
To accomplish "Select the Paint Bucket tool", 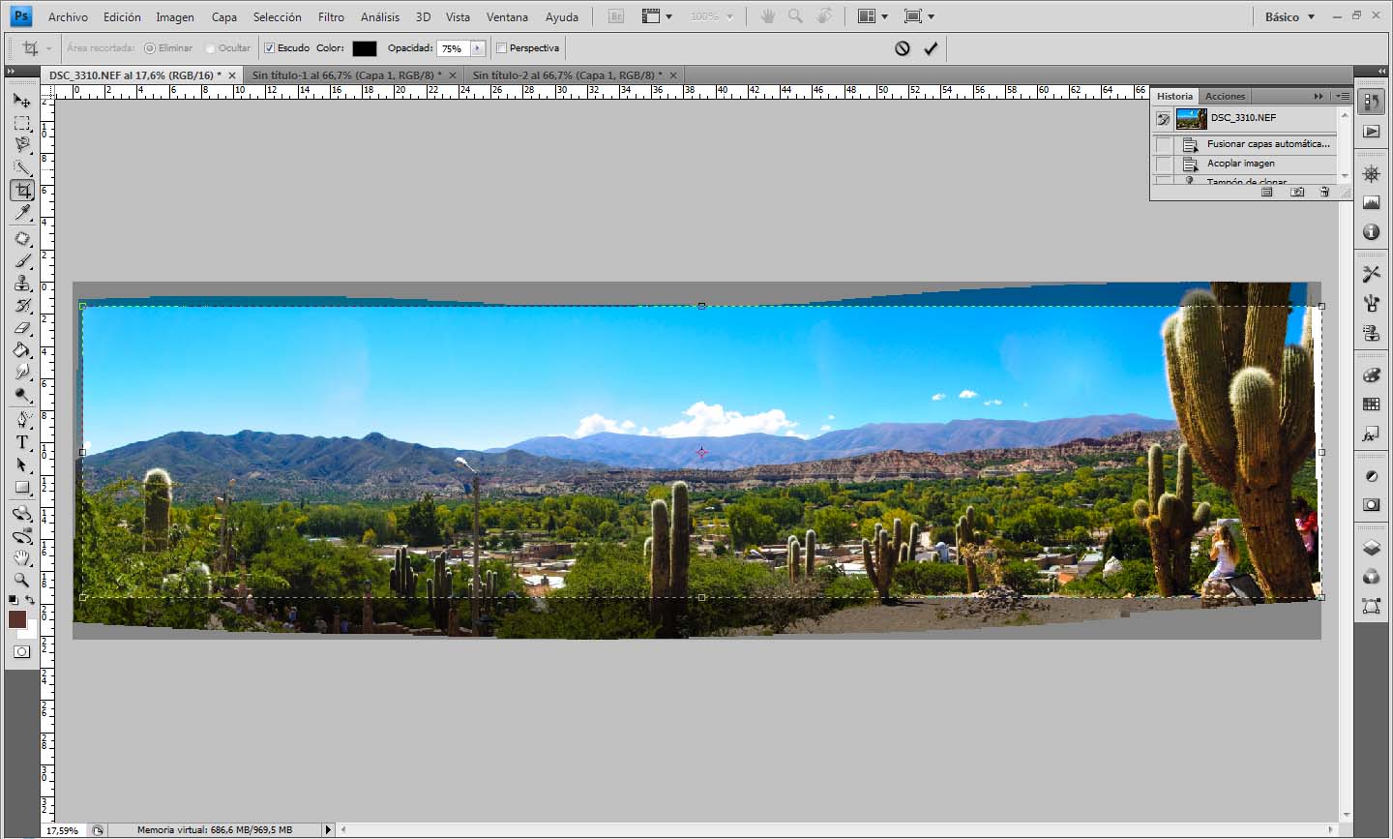I will (x=22, y=350).
